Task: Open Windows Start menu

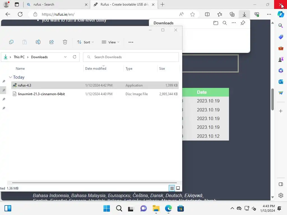Action: [x=107, y=208]
